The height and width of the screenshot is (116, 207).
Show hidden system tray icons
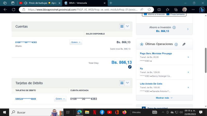(163, 112)
